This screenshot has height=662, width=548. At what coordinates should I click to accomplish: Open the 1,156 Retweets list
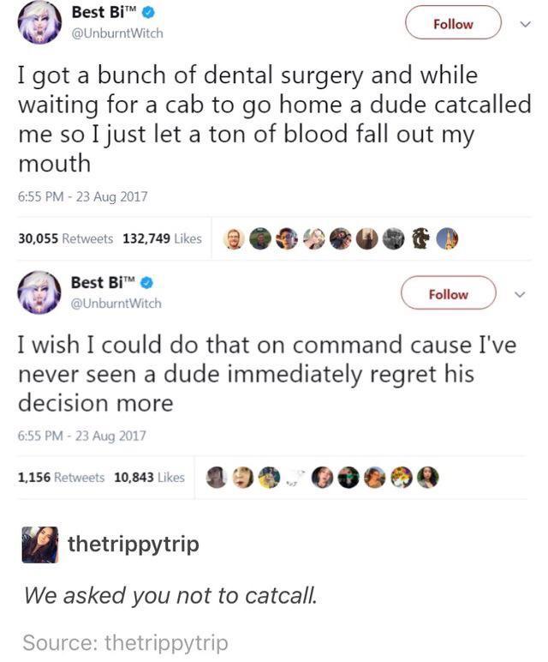point(62,477)
